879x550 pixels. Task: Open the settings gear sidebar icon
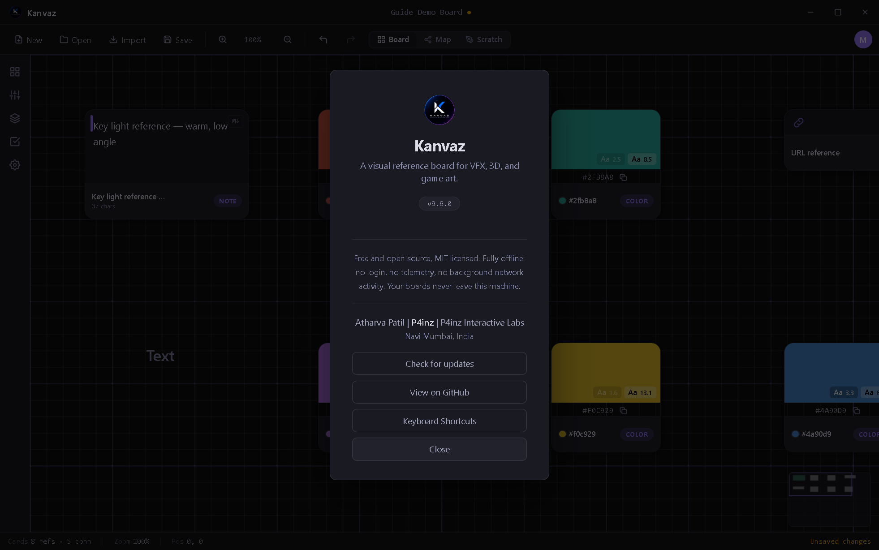pos(15,165)
